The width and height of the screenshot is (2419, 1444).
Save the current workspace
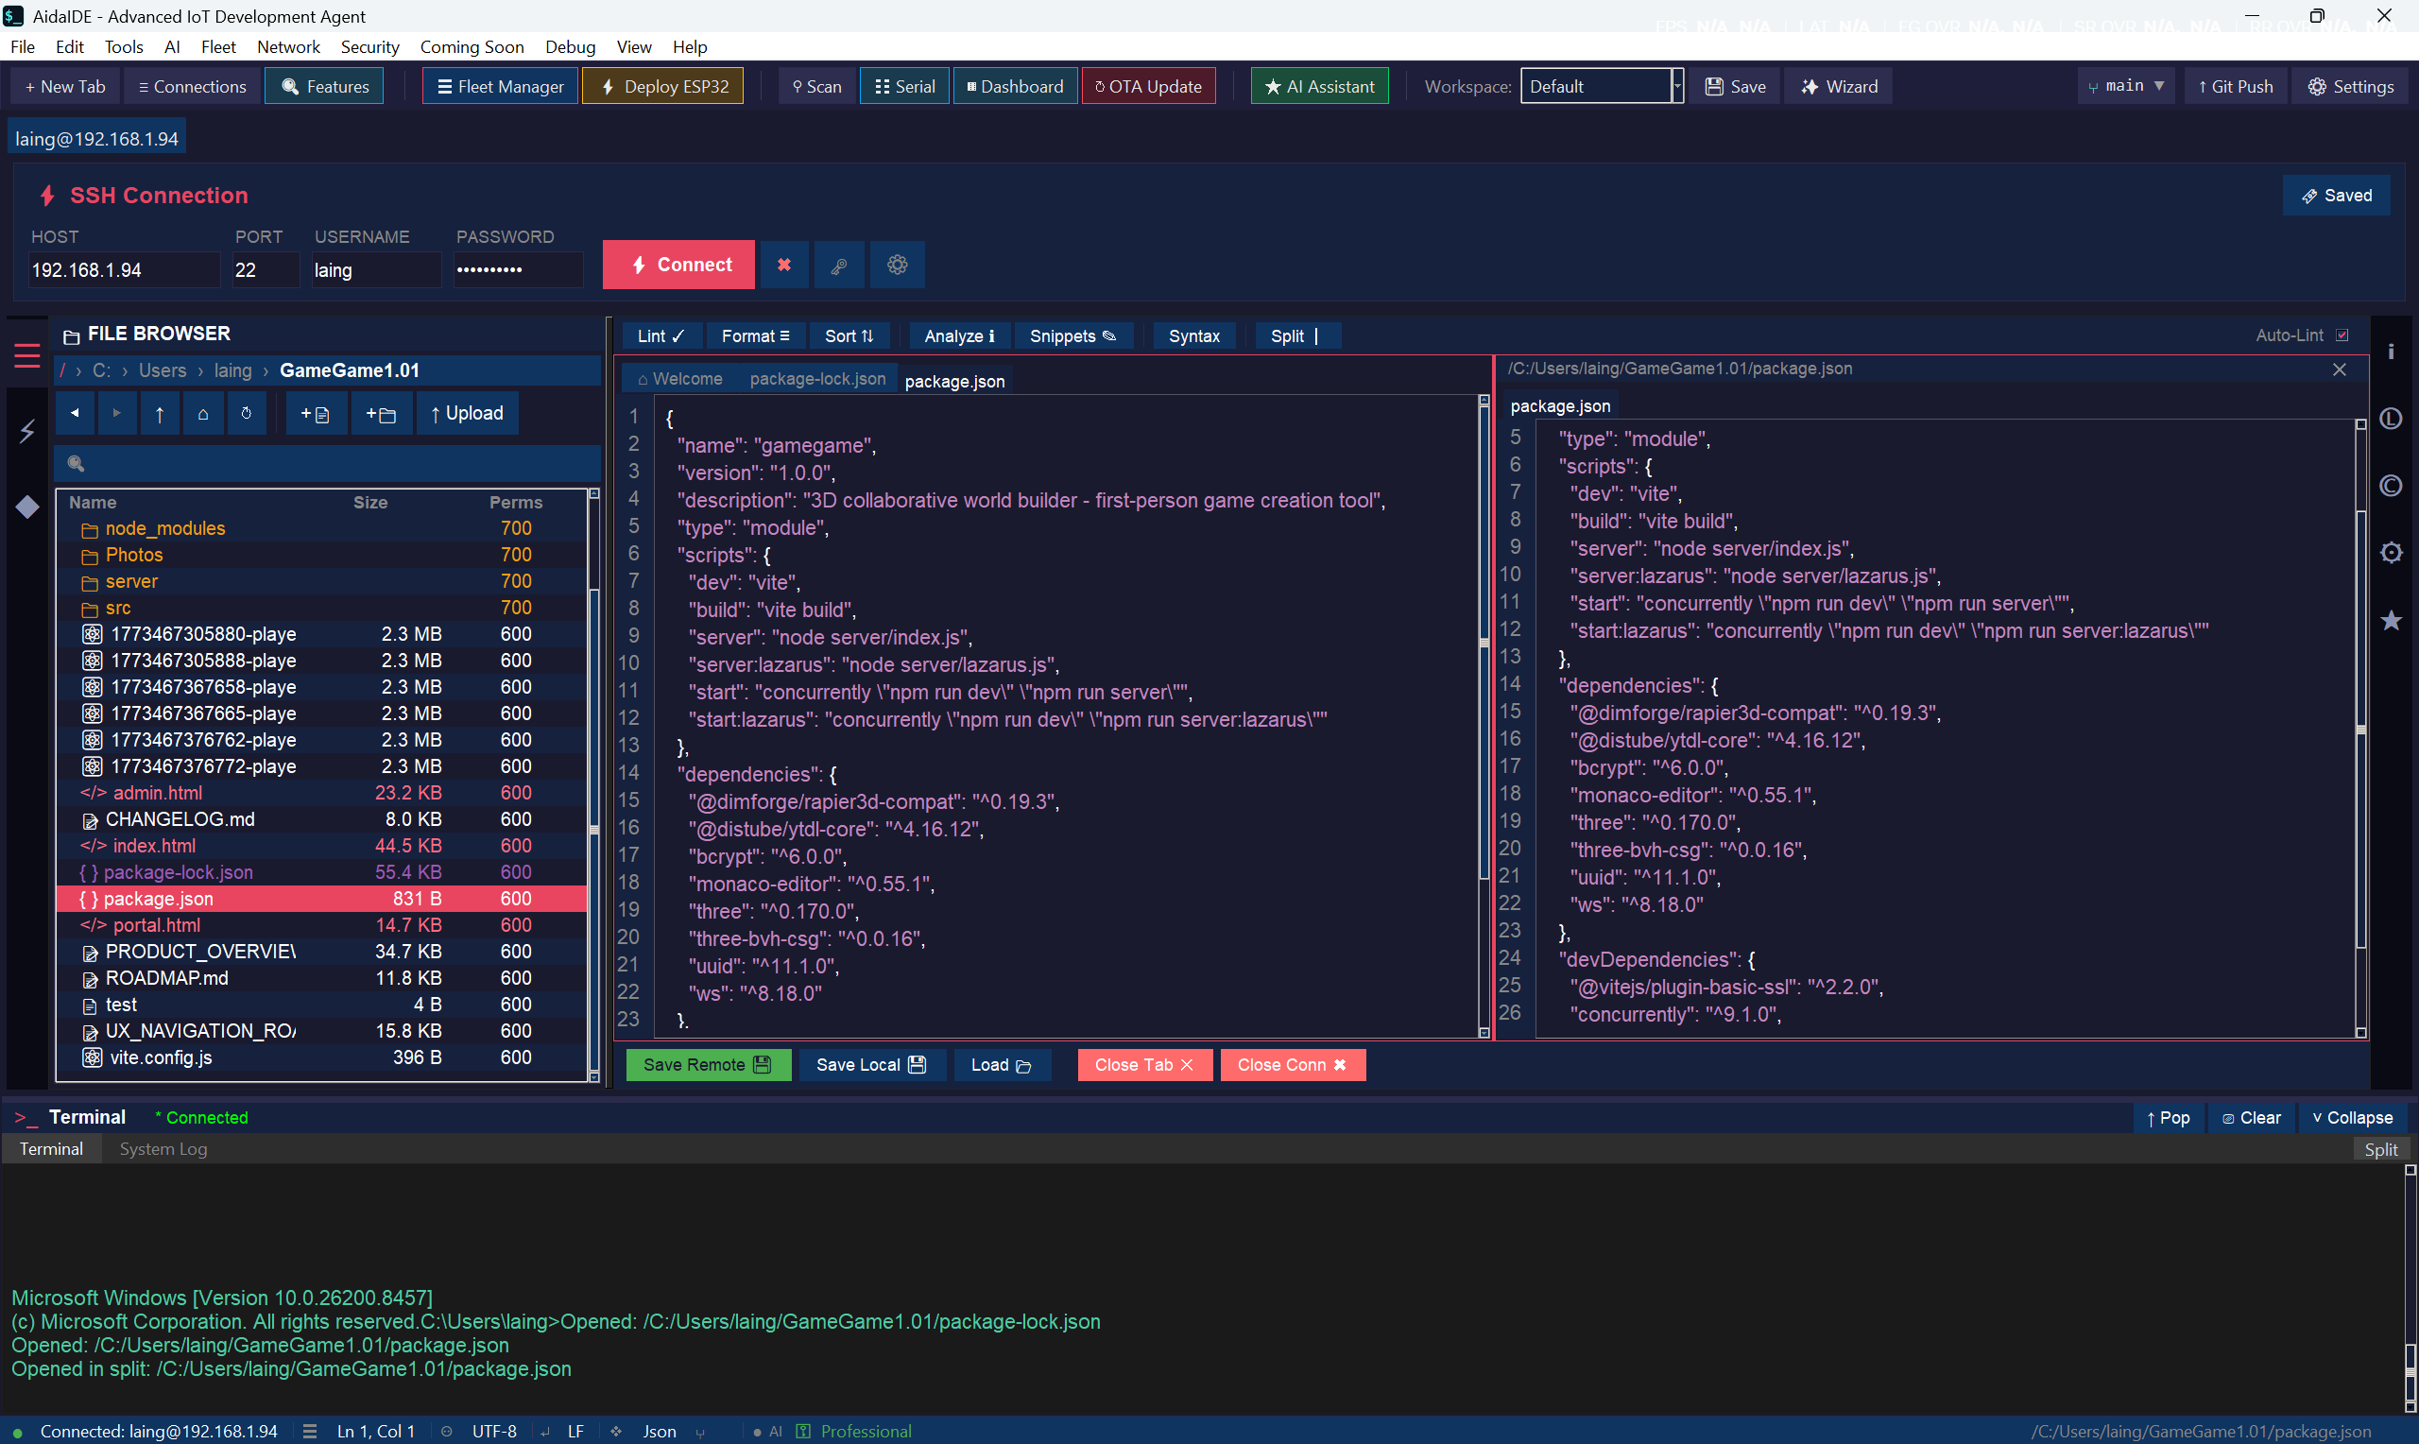1734,86
